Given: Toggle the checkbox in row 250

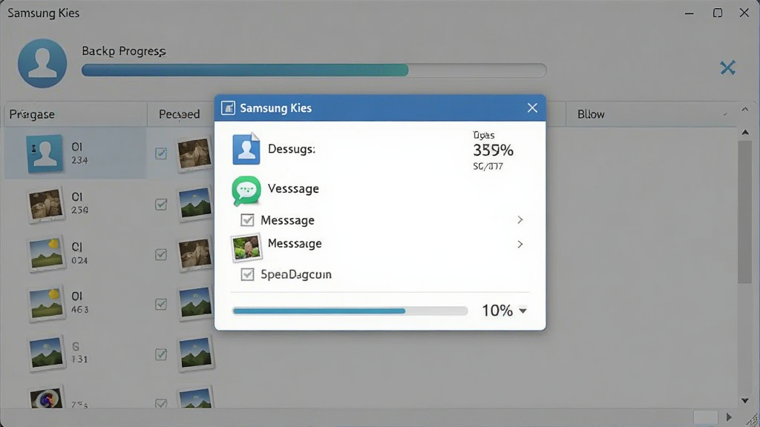Looking at the screenshot, I should click(x=161, y=205).
